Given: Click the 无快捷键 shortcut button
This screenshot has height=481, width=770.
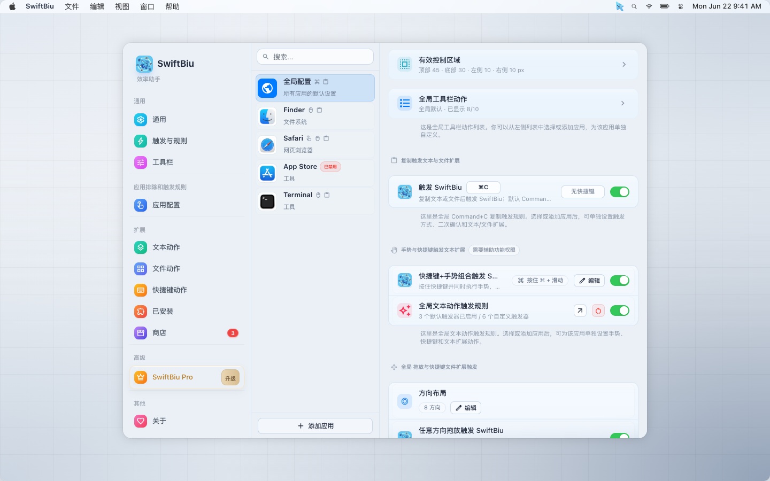Looking at the screenshot, I should 583,191.
